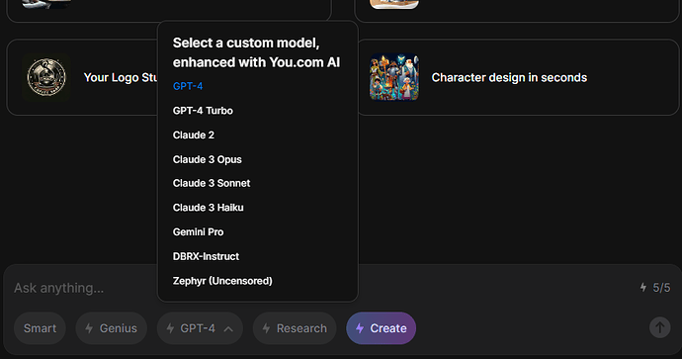The image size is (682, 359).
Task: Click the submit arrow icon
Action: pos(660,327)
